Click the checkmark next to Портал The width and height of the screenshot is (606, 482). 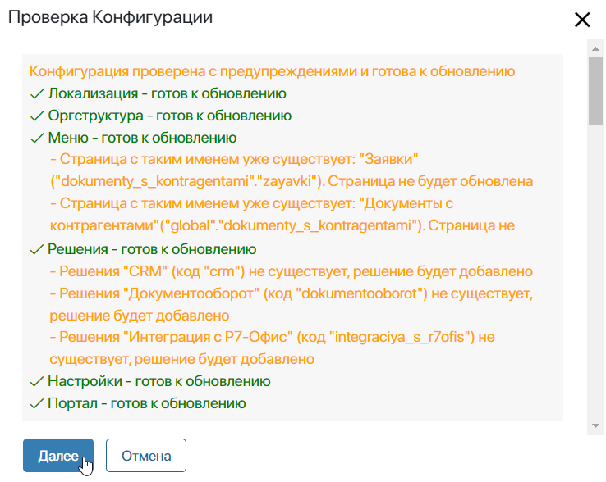pyautogui.click(x=37, y=403)
